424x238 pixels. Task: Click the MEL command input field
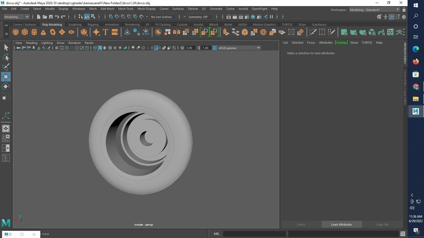tap(254, 234)
